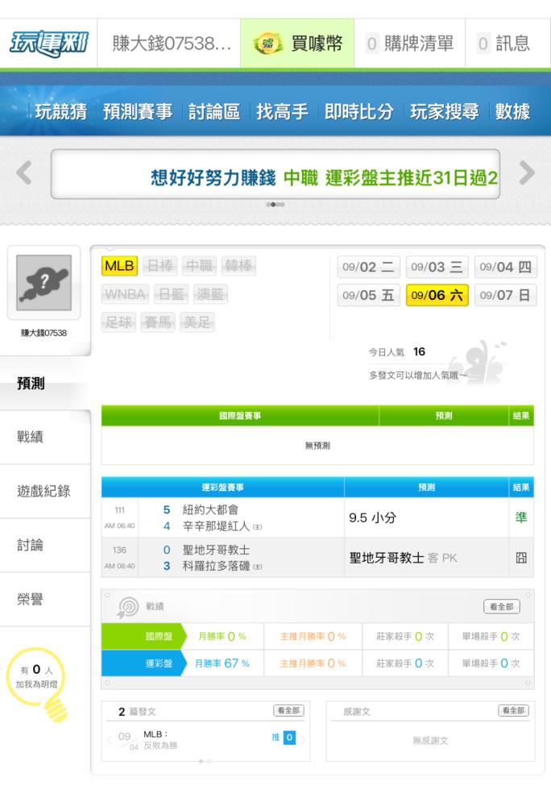Click the left arrow of announcement banner
This screenshot has height=806, width=551.
[x=23, y=172]
